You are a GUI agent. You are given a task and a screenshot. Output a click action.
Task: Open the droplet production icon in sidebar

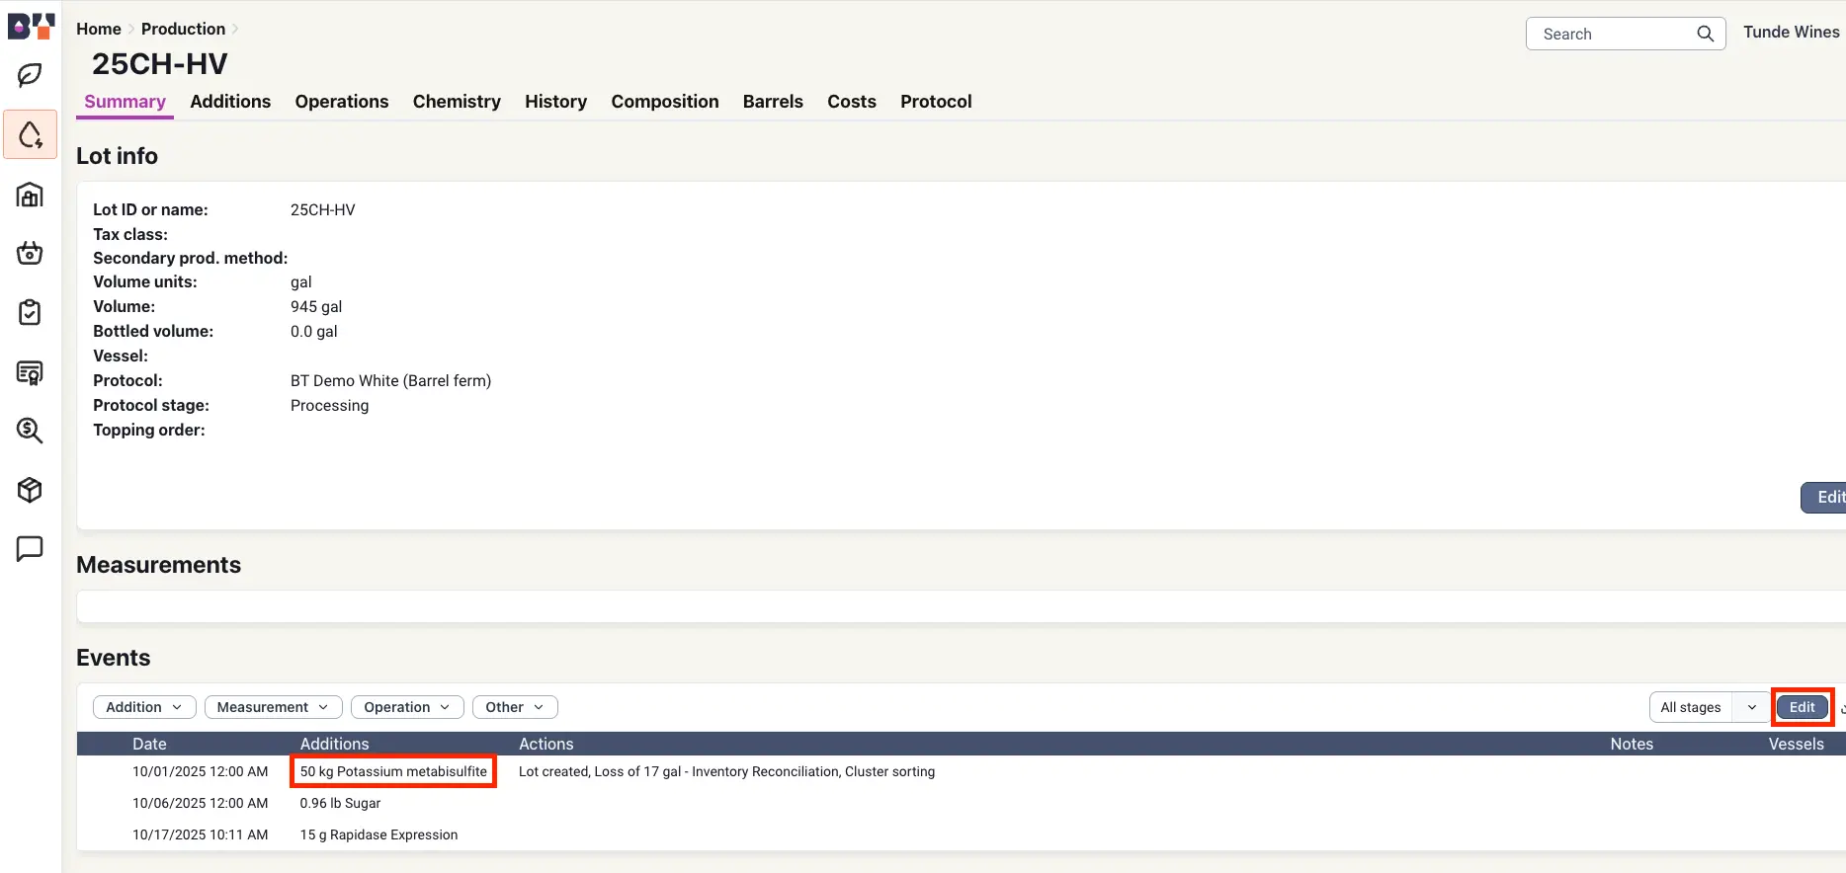(x=30, y=134)
